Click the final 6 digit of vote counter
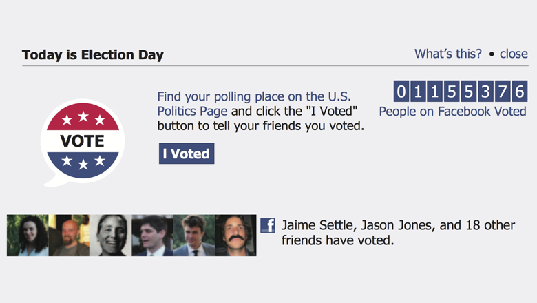537x303 pixels. click(x=520, y=92)
